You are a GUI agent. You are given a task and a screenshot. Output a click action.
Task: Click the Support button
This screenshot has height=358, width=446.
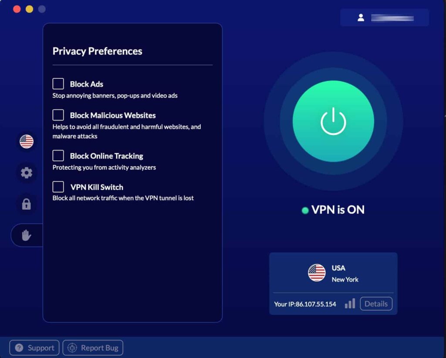[34, 348]
